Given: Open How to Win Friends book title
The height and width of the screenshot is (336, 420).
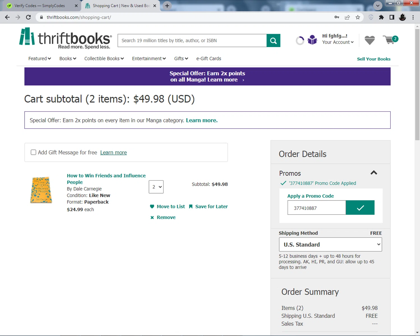Looking at the screenshot, I should [106, 179].
